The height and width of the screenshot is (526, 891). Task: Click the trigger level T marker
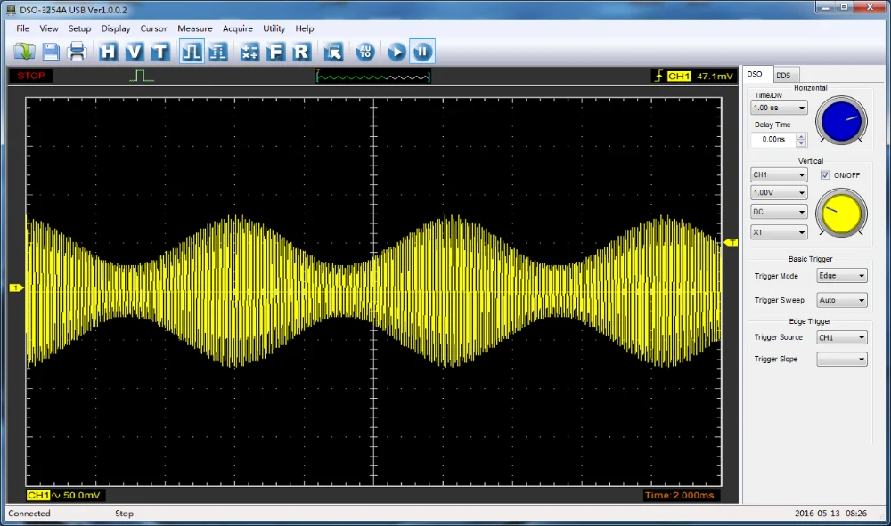tap(731, 242)
